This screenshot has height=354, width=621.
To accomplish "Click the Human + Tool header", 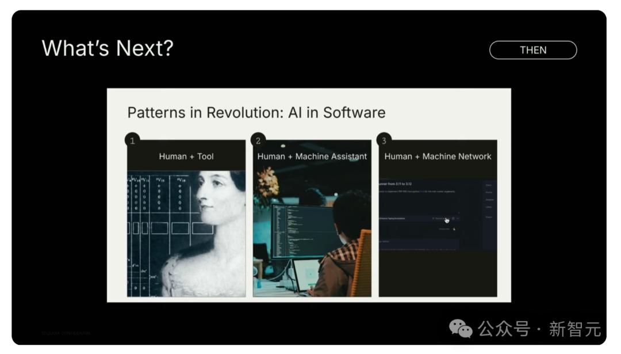I will pos(186,156).
